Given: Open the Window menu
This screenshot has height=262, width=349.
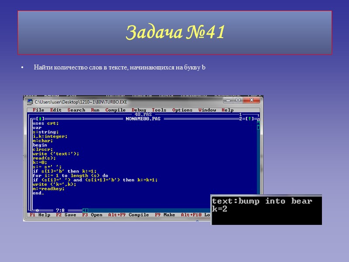Looking at the screenshot, I should pos(207,110).
